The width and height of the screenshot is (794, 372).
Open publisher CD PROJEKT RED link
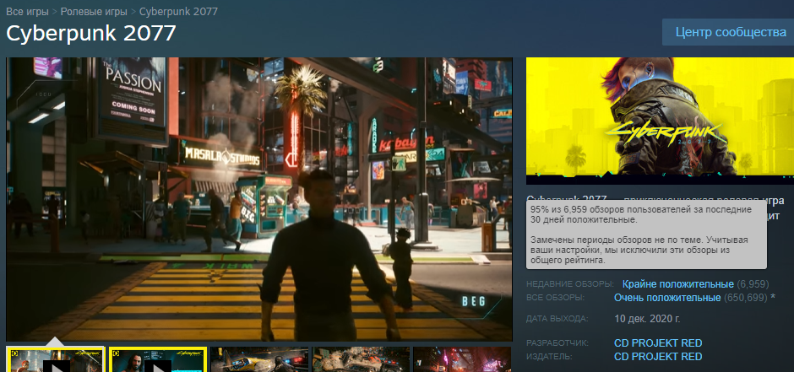(658, 357)
